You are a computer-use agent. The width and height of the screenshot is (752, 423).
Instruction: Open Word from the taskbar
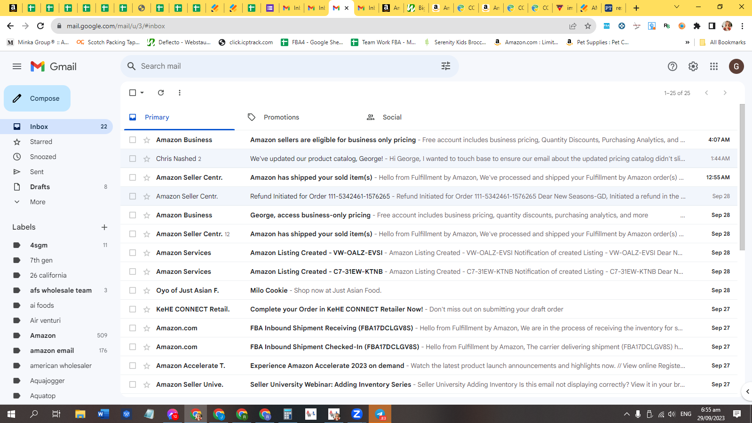click(103, 414)
